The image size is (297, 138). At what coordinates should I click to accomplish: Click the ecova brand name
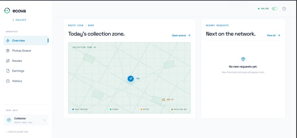click(x=19, y=11)
